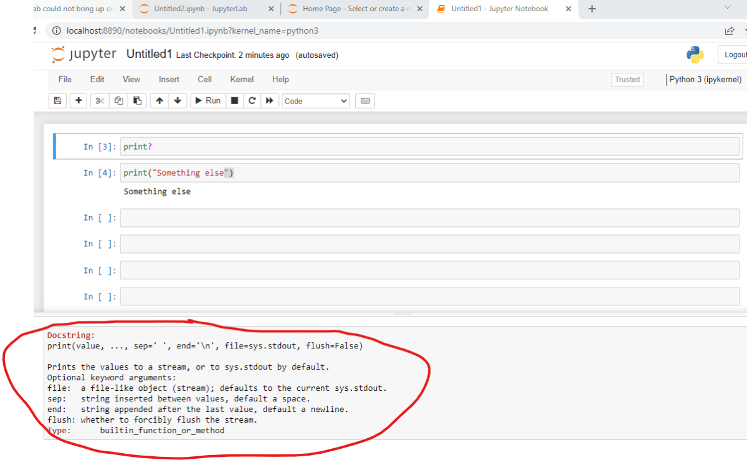
Task: Open the Insert menu
Action: click(169, 80)
